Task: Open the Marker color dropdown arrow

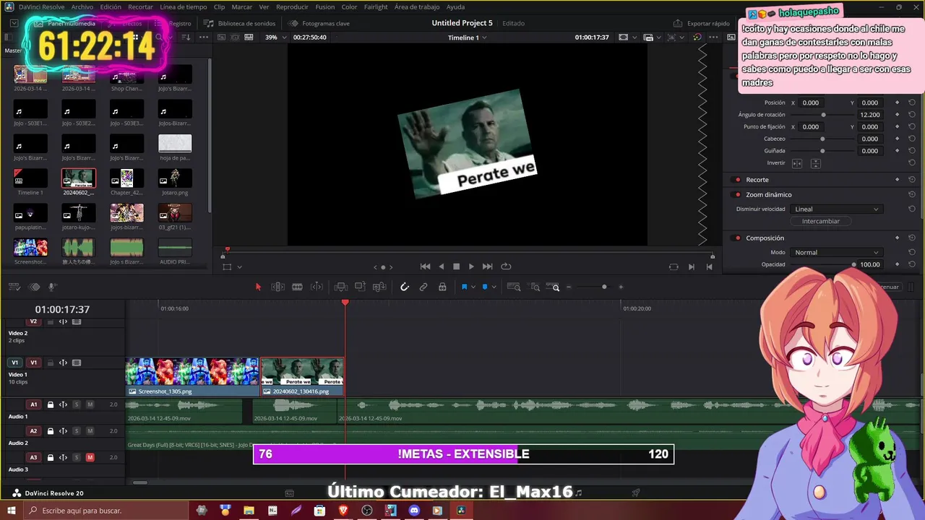Action: coord(494,287)
